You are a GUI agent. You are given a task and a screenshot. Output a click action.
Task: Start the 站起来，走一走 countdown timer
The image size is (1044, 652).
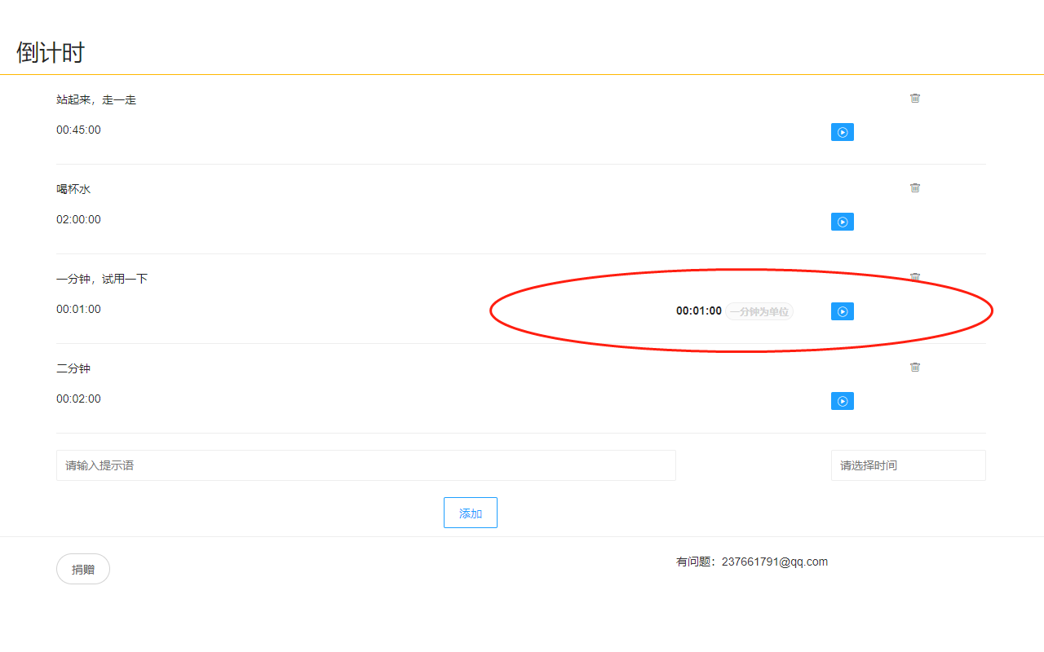pyautogui.click(x=843, y=132)
